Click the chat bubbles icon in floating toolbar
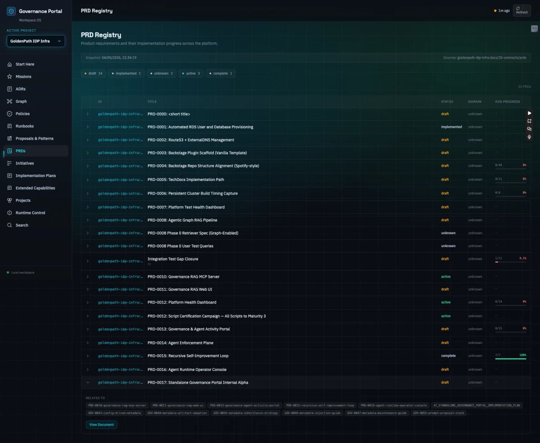This screenshot has height=443, width=540. click(x=529, y=129)
